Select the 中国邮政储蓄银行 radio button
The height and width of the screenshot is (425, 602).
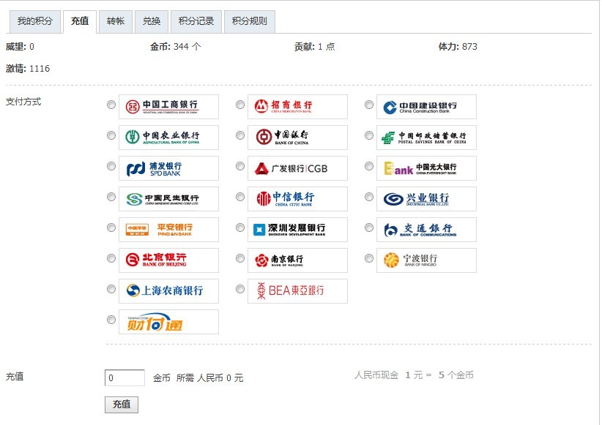(x=369, y=135)
